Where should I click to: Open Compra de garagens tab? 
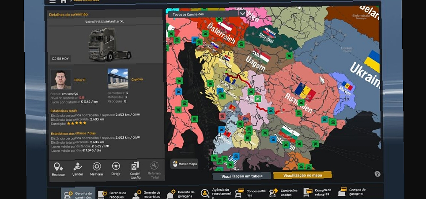click(353, 192)
